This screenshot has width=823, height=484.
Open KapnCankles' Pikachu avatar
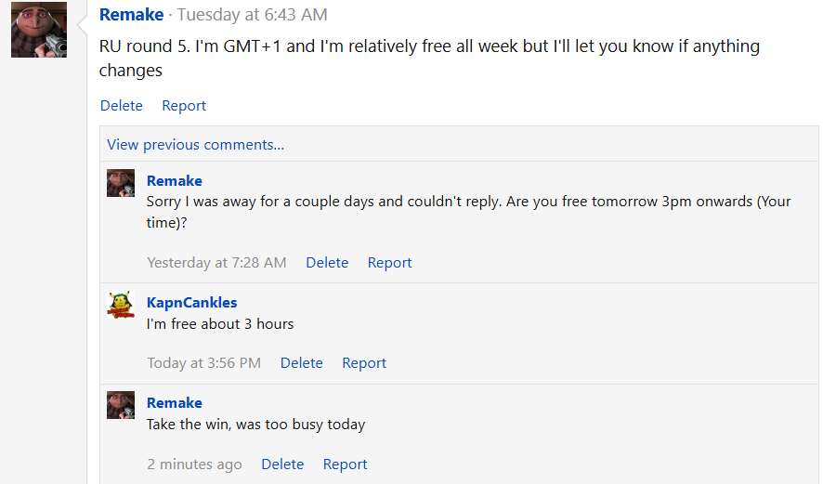point(121,305)
